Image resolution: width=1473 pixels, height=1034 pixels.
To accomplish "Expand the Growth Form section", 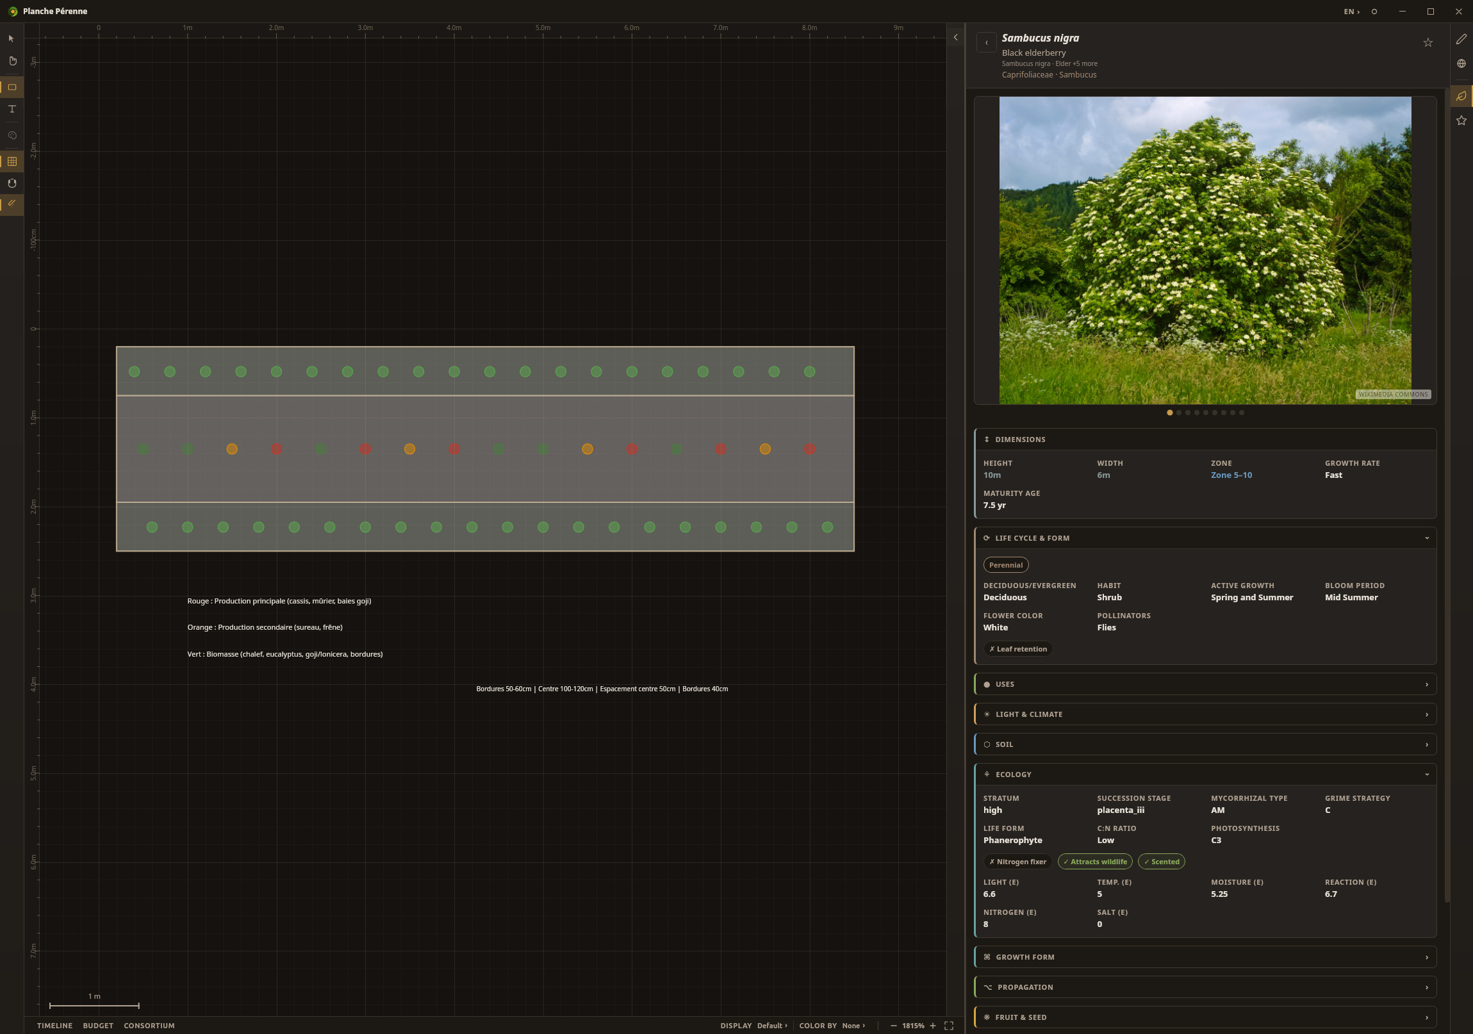I will point(1205,957).
